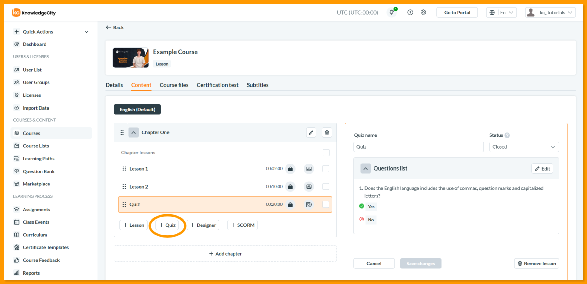Click the pencil icon for Chapter One
The image size is (587, 284).
[311, 132]
